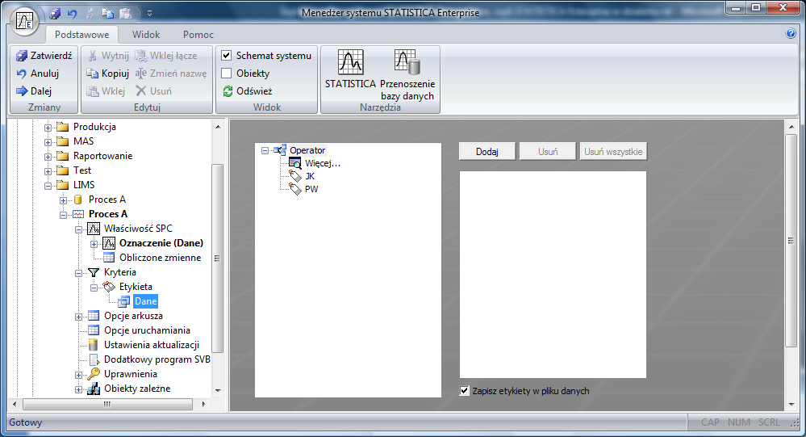Click the copy icon in the quick access toolbar
Viewport: 806px width, 437px height.
pos(107,14)
